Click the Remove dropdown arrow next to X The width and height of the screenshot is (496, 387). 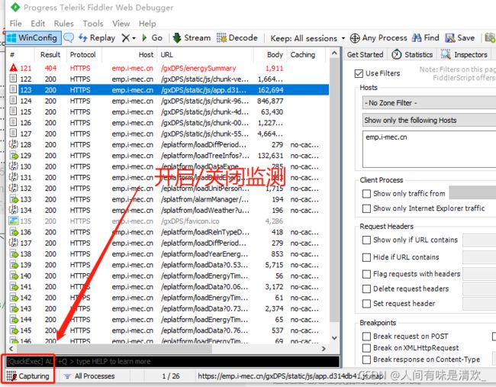(134, 38)
